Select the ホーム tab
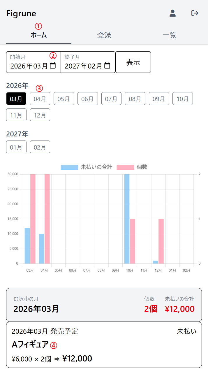The image size is (208, 388). coord(39,35)
